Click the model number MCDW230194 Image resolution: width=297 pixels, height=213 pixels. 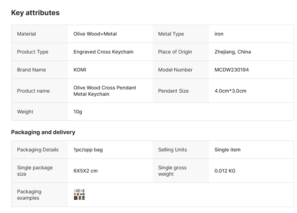tap(231, 70)
